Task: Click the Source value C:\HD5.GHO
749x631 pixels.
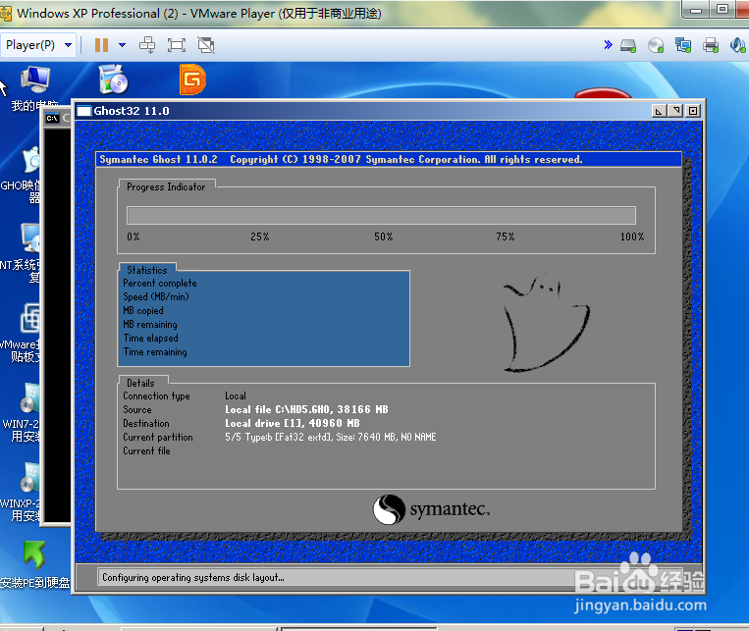Action: coord(306,409)
